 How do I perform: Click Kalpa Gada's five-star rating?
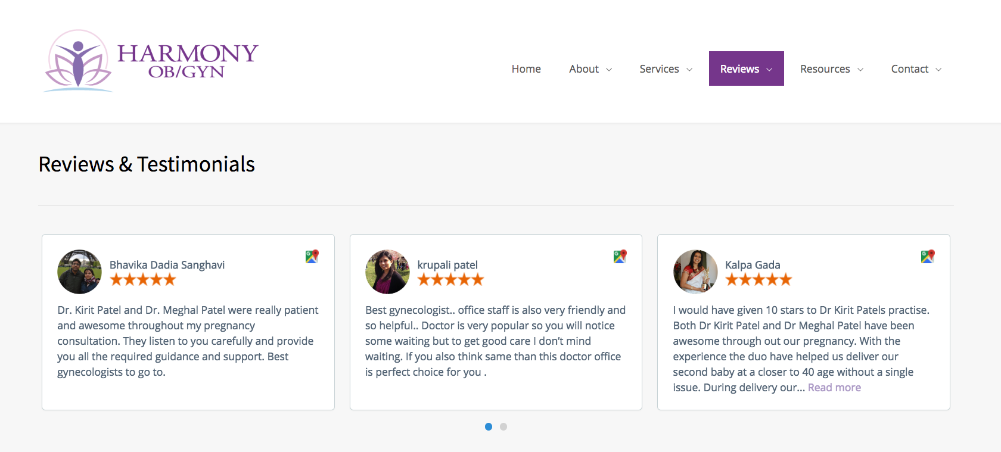[758, 280]
